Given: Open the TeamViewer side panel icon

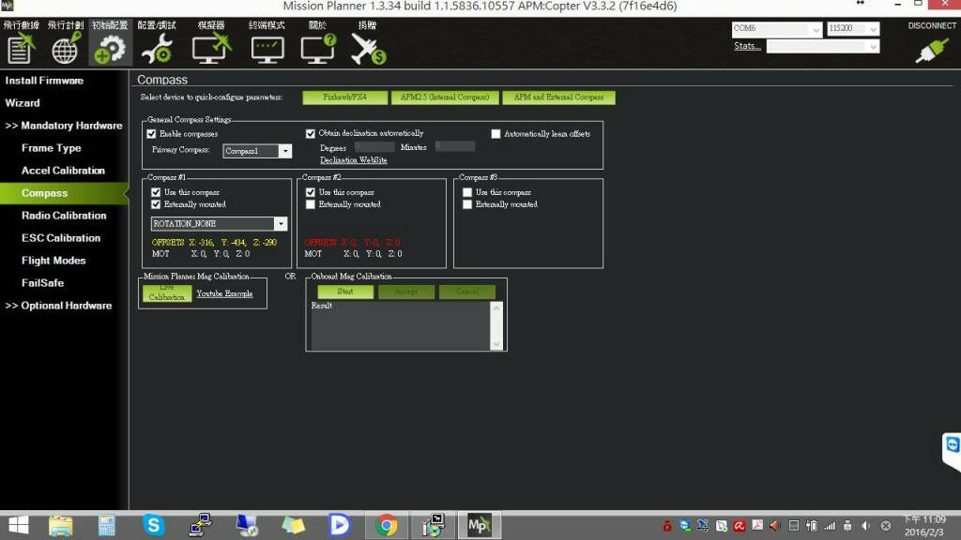Looking at the screenshot, I should pyautogui.click(x=952, y=445).
